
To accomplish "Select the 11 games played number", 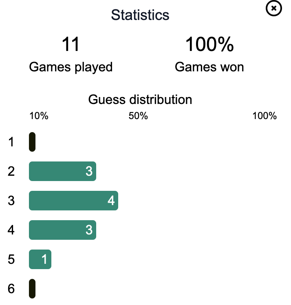I will [71, 44].
